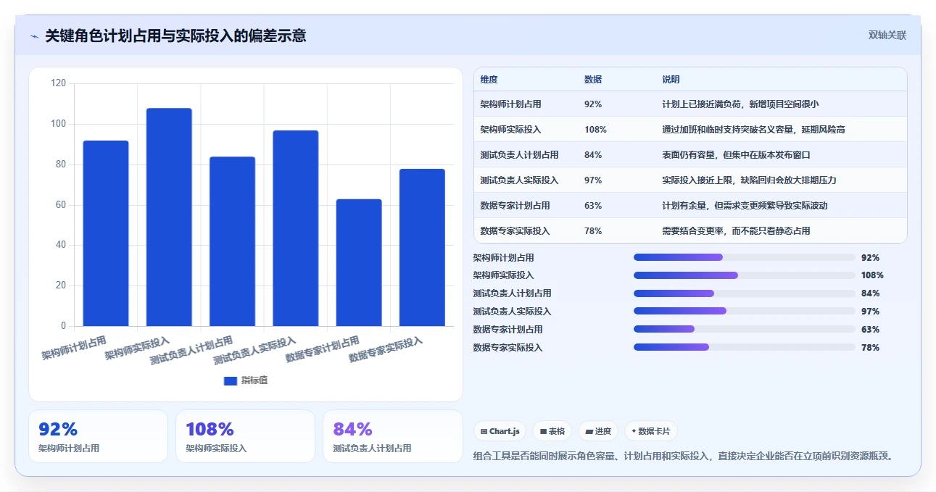Select table cell 97% in table
The image size is (936, 492).
coord(593,180)
